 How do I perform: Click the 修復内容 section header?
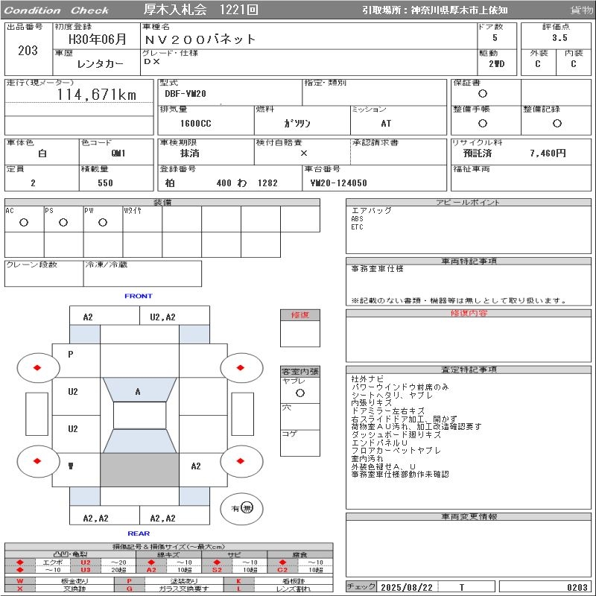point(469,314)
